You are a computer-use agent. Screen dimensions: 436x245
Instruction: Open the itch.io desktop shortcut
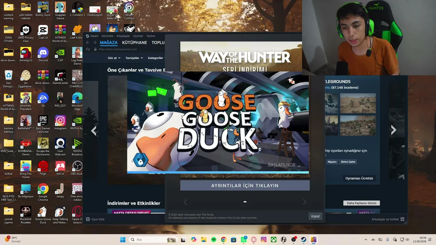[60, 168]
